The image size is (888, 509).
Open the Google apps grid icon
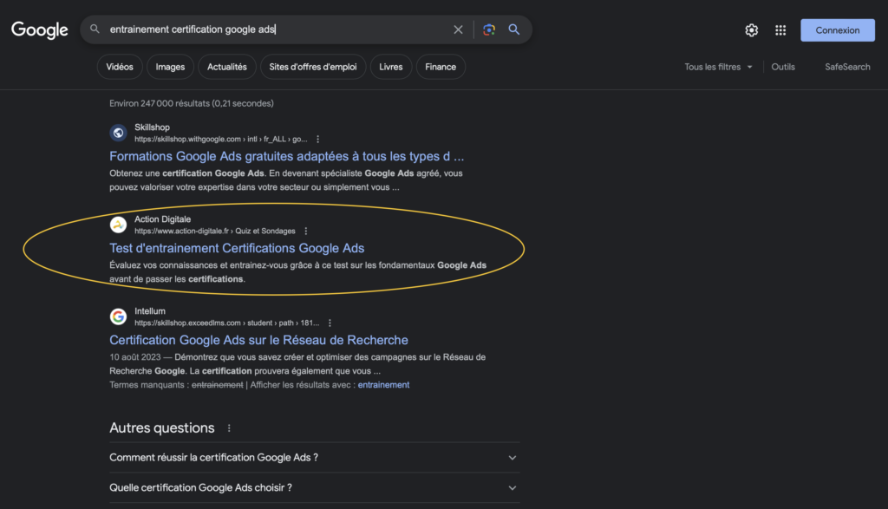point(780,30)
